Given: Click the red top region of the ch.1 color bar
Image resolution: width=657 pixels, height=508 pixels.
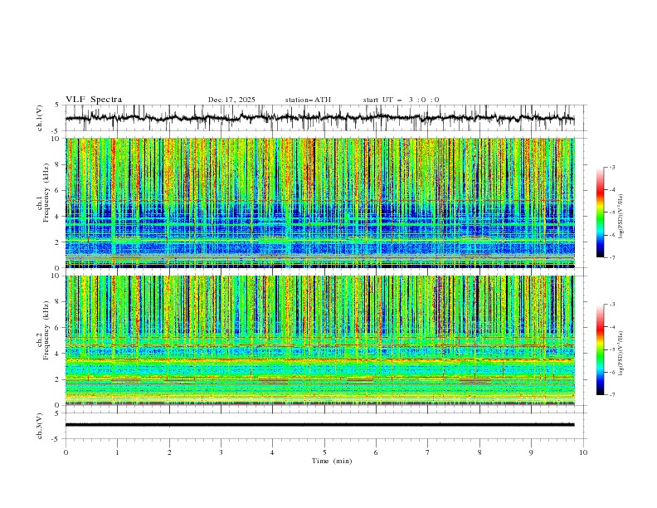Looking at the screenshot, I should 600,191.
